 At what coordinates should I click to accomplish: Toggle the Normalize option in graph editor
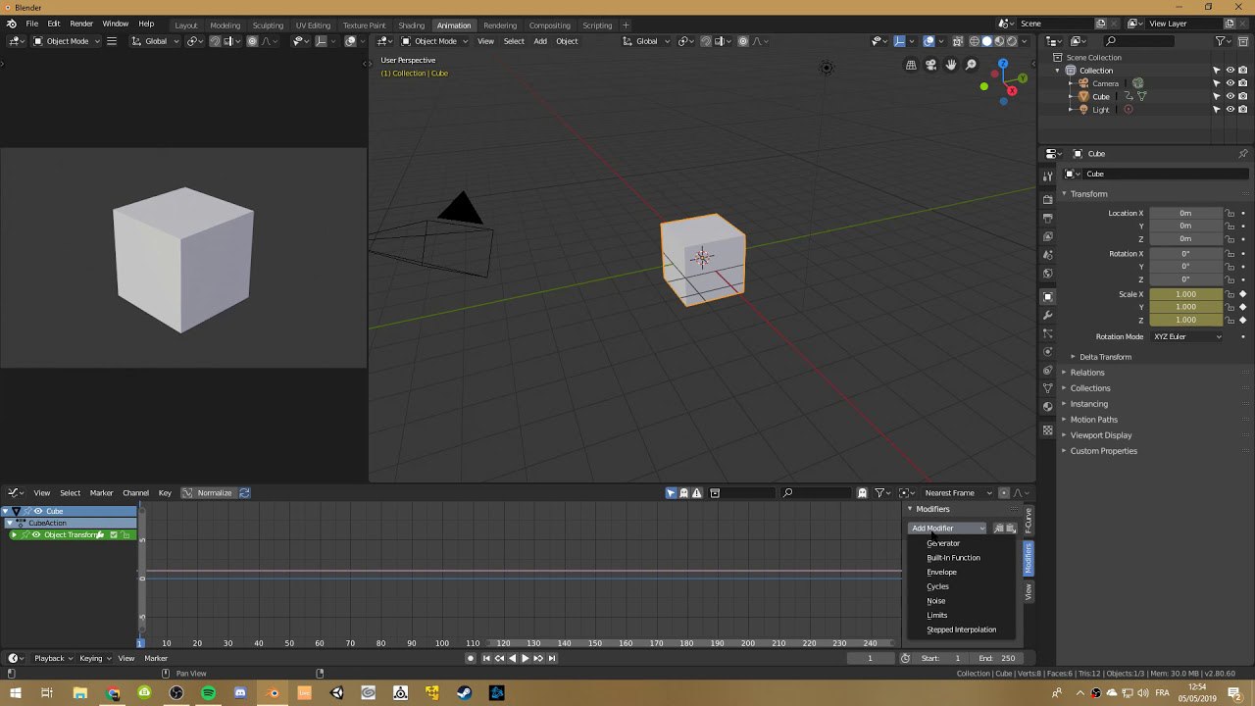pyautogui.click(x=208, y=493)
